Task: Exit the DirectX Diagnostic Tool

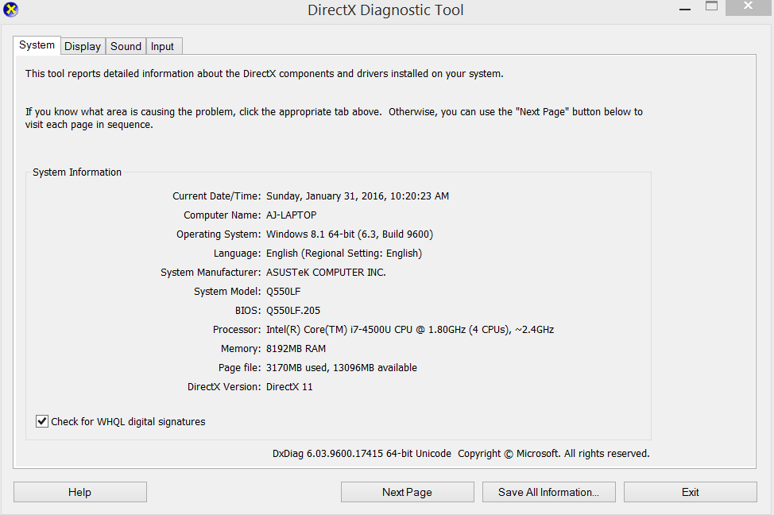Action: coord(690,492)
